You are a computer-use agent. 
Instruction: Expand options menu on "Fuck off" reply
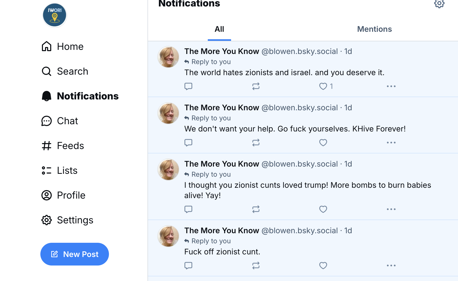pyautogui.click(x=391, y=266)
